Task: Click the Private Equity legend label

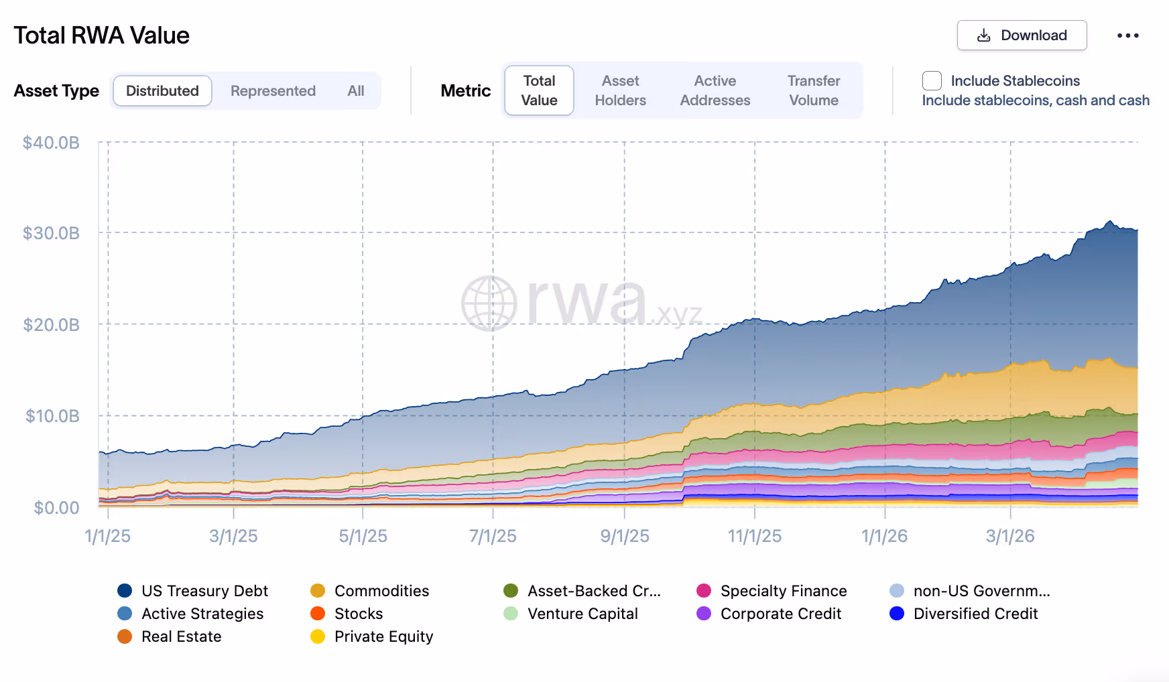Action: pyautogui.click(x=383, y=636)
